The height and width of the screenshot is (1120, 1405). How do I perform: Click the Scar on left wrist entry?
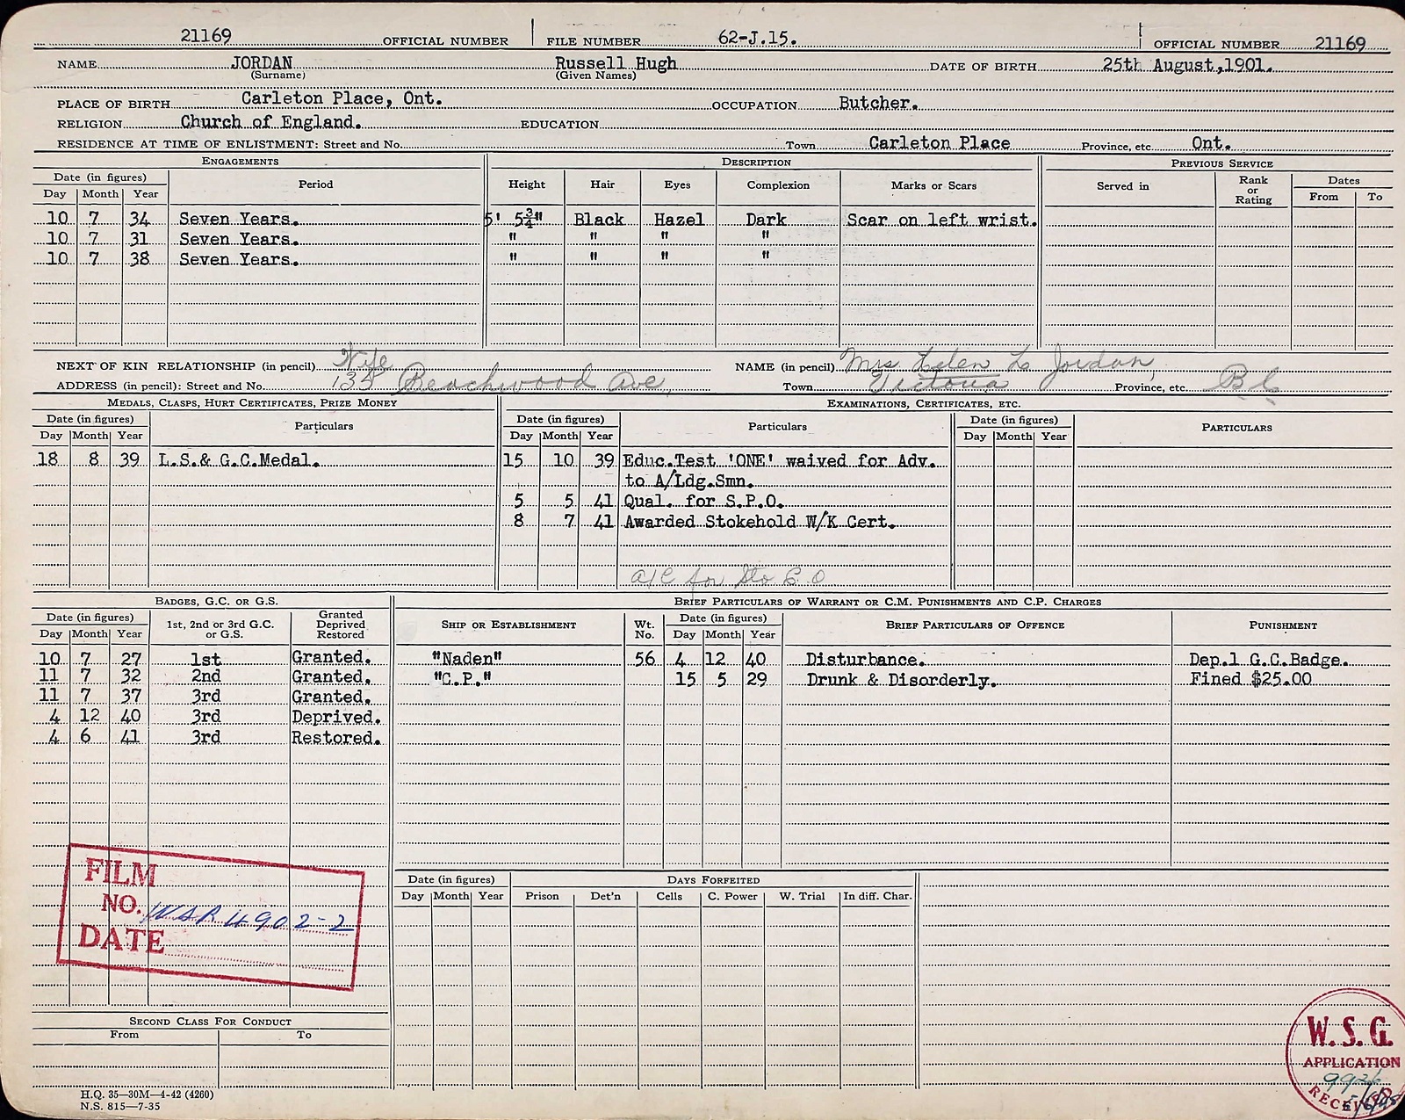pyautogui.click(x=940, y=220)
